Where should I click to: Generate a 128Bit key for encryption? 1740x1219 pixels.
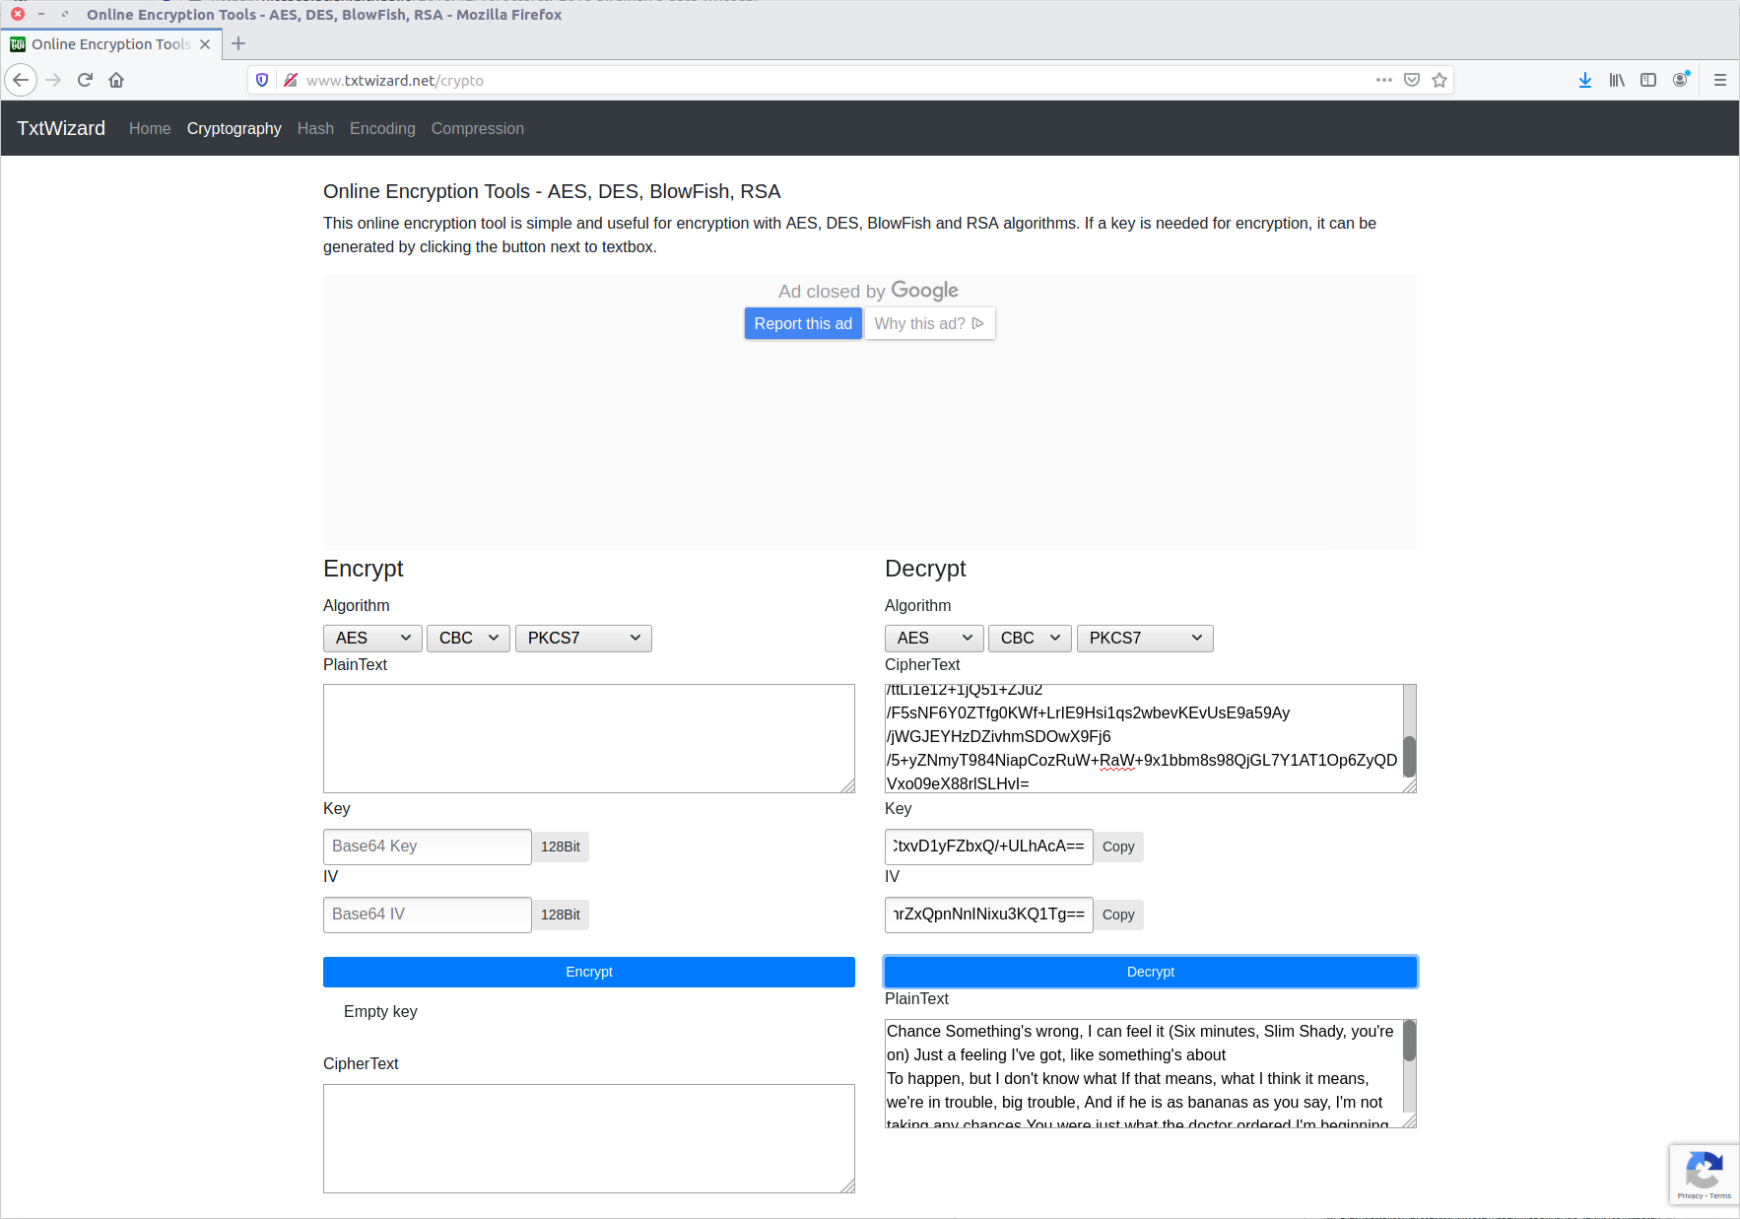(x=560, y=847)
